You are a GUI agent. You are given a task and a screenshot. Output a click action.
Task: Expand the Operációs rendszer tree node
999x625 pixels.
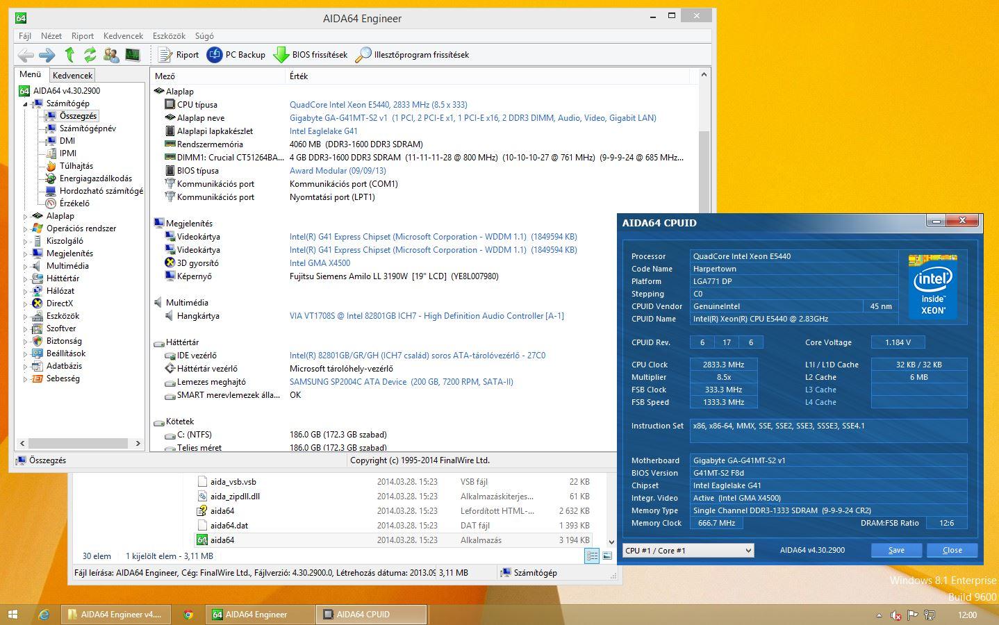click(x=26, y=228)
